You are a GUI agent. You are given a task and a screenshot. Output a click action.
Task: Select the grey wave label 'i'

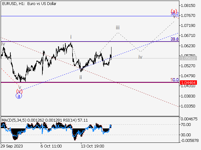tap(71, 37)
